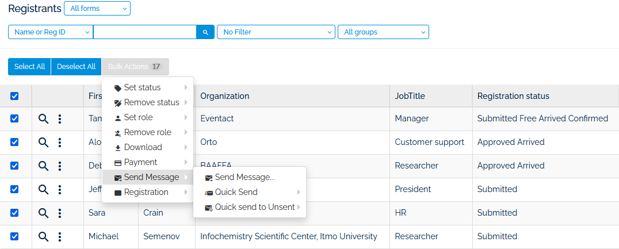
Task: Choose Send Message... from submenu
Action: 244,177
